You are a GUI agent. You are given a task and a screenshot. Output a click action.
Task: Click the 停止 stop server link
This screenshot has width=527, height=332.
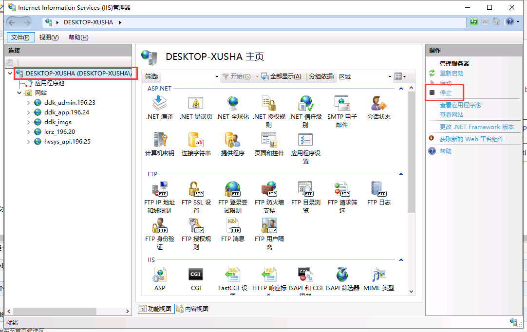[x=446, y=93]
